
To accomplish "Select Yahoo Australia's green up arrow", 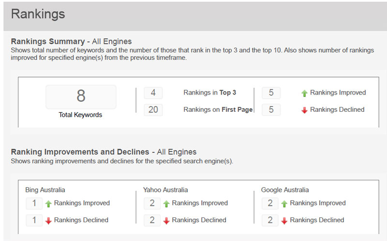I will (x=166, y=203).
